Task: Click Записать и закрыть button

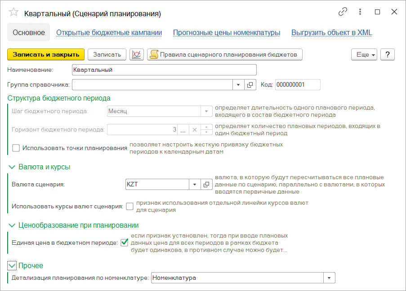Action: (x=46, y=54)
